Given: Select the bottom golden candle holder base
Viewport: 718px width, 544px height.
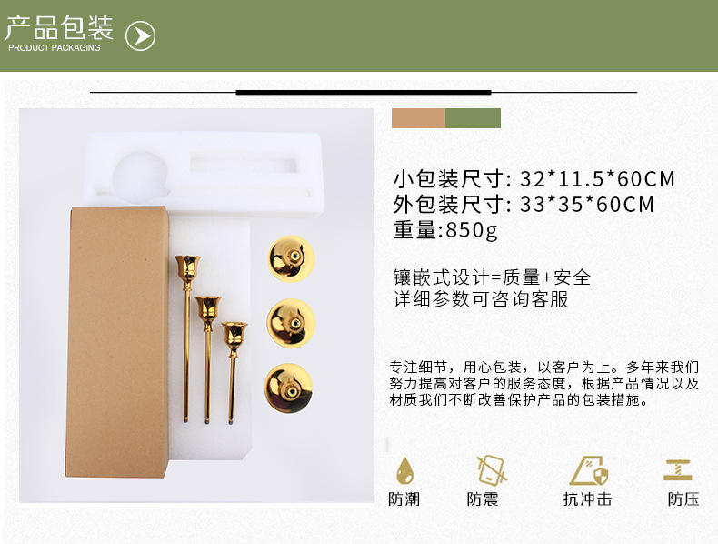Looking at the screenshot, I should [x=289, y=388].
